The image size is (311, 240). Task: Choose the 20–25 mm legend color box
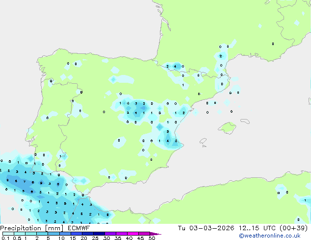(x=87, y=234)
